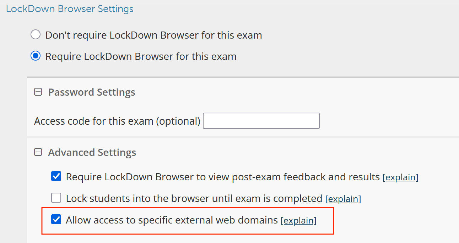The width and height of the screenshot is (459, 243).
Task: Uncheck the post-exam feedback requirement checkbox
Action: pyautogui.click(x=56, y=176)
